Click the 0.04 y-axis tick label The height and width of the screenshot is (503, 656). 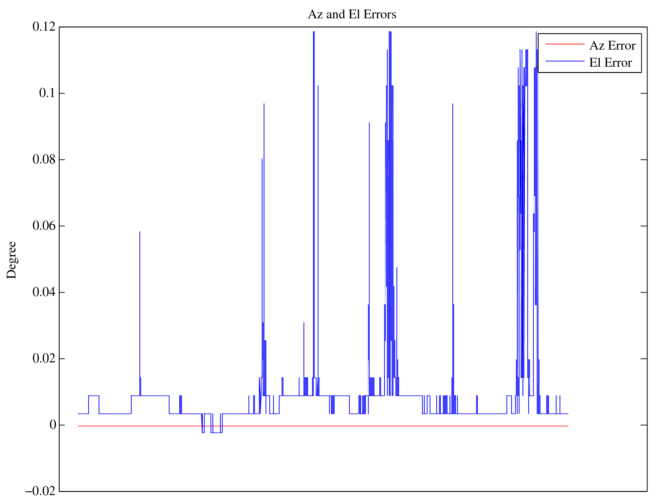44,292
